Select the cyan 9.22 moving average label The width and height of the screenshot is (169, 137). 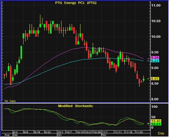[155, 61]
